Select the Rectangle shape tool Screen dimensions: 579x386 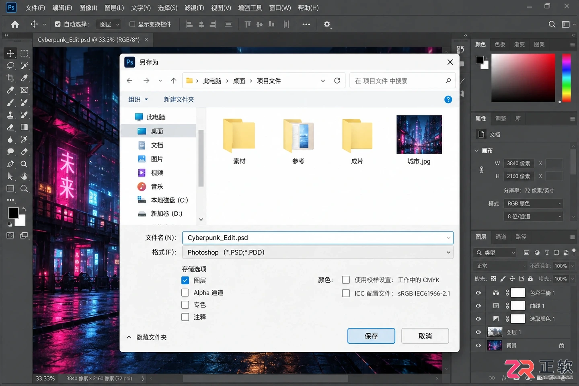click(x=10, y=189)
